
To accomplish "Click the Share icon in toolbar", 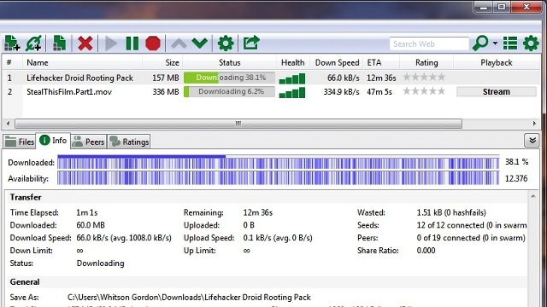I will tap(251, 43).
